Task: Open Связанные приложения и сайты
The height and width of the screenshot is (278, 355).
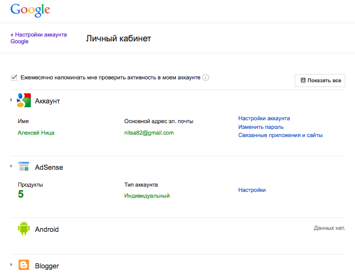Action: (280, 135)
